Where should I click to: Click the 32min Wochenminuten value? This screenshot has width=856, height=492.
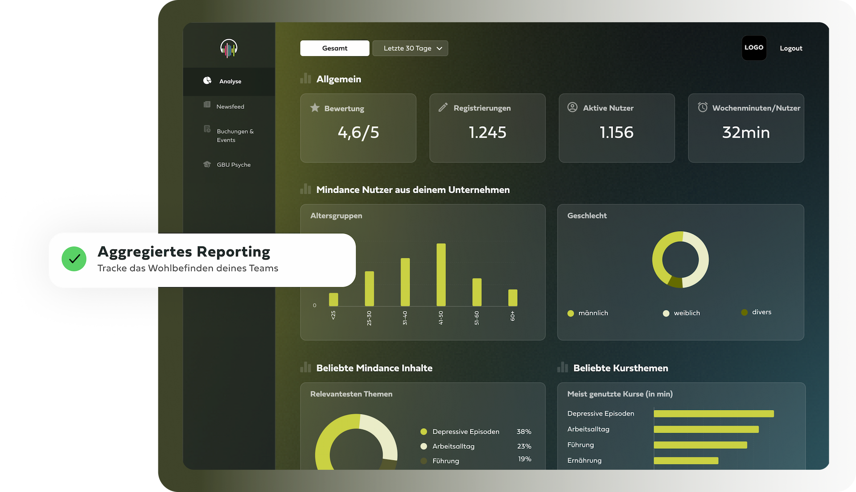(746, 132)
